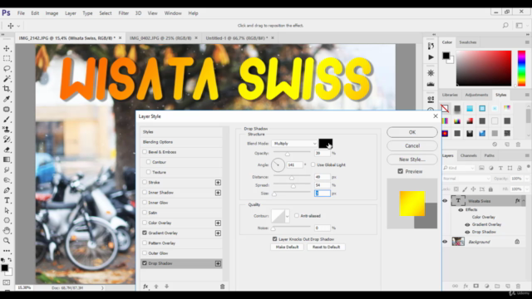Enable the Bevel & Emboss checkbox
Screen dimensions: 532x299
(x=145, y=152)
